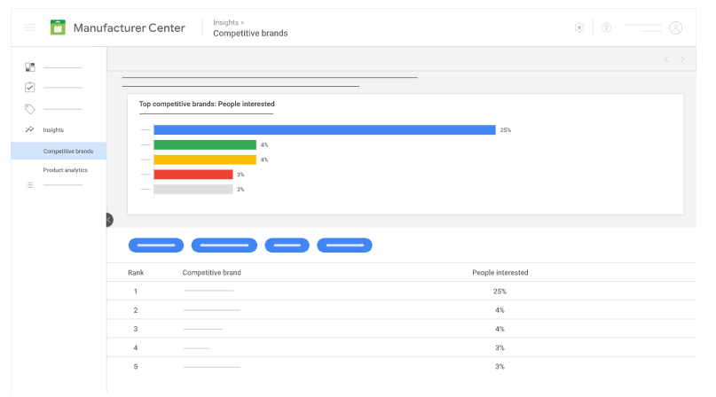The width and height of the screenshot is (716, 397).
Task: Open the help question mark icon
Action: tap(606, 27)
